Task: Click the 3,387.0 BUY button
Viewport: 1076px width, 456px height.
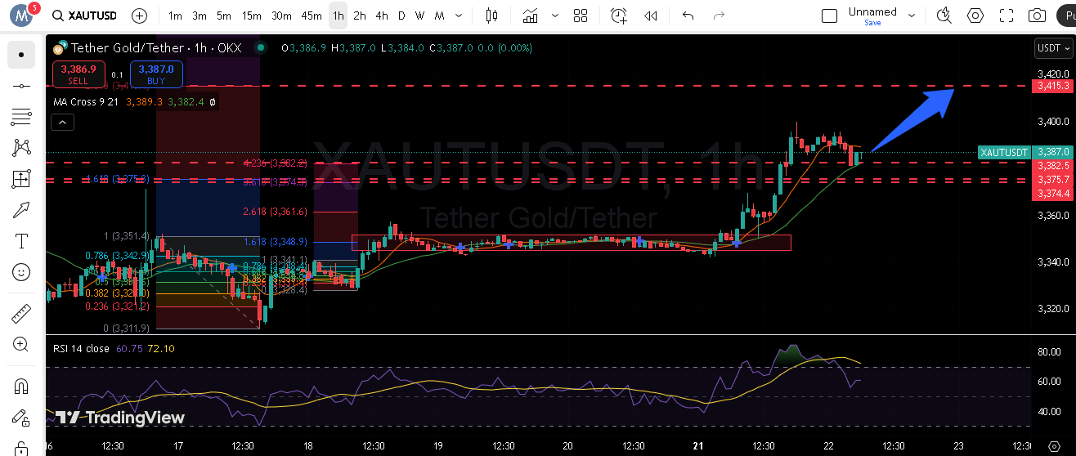Action: click(x=156, y=74)
